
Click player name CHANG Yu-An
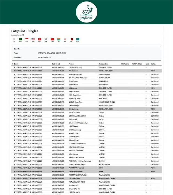click(74, 189)
